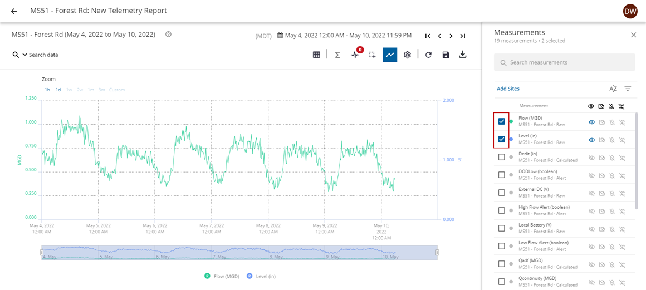Click the left handle of chart navigator
This screenshot has width=646, height=290.
point(42,252)
